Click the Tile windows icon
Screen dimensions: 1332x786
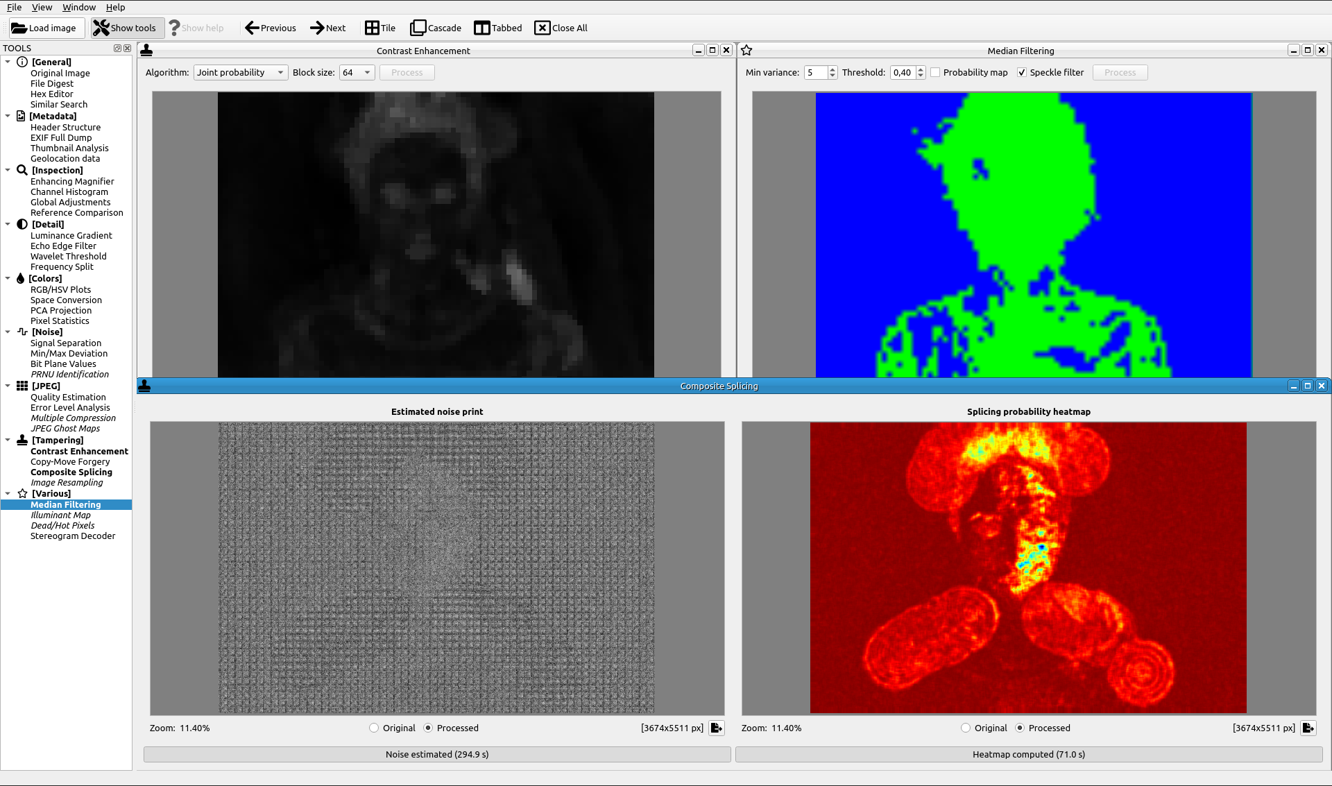point(372,28)
